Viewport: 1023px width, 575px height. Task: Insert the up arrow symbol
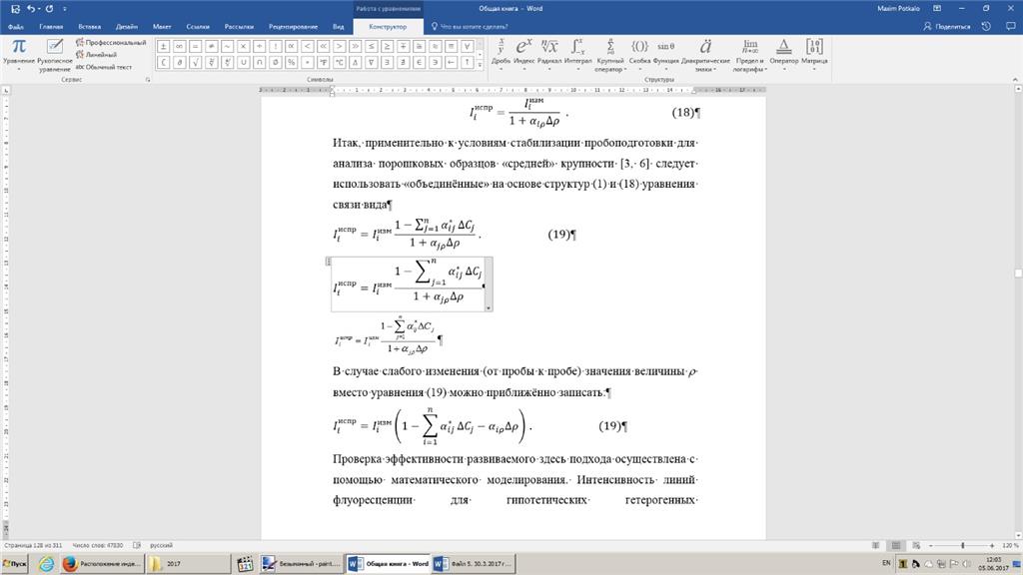(467, 63)
